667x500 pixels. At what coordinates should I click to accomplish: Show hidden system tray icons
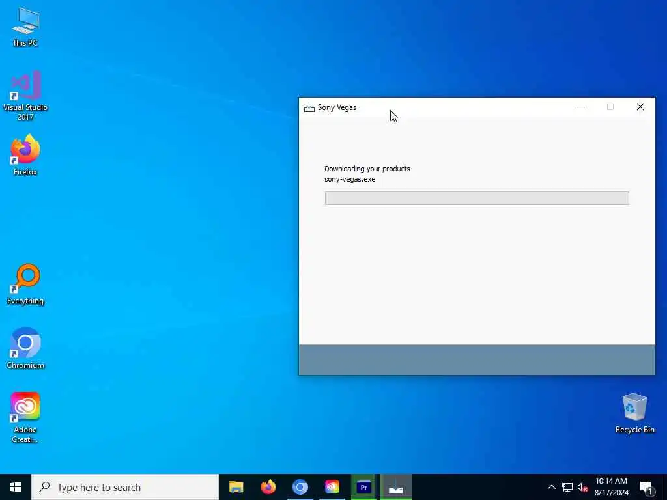[x=551, y=487]
